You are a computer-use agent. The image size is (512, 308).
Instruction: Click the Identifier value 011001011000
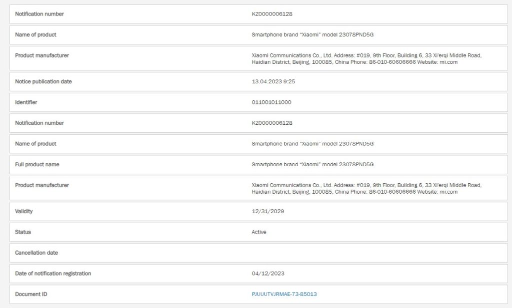pyautogui.click(x=271, y=102)
